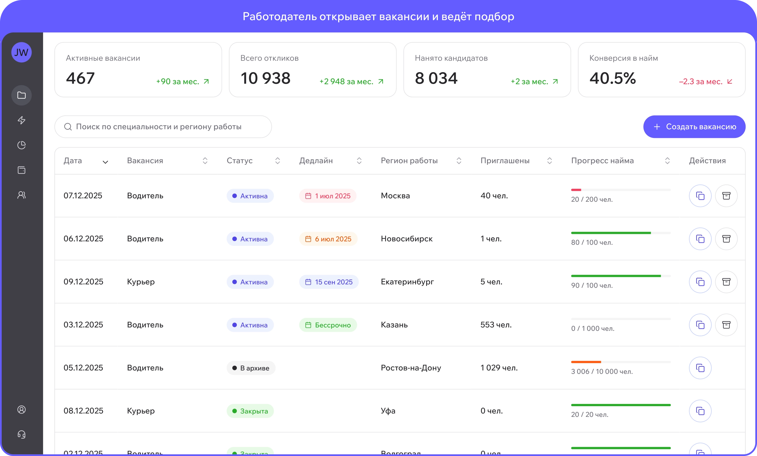Archive the Новосибирск vacancy
The height and width of the screenshot is (456, 757).
coord(726,239)
